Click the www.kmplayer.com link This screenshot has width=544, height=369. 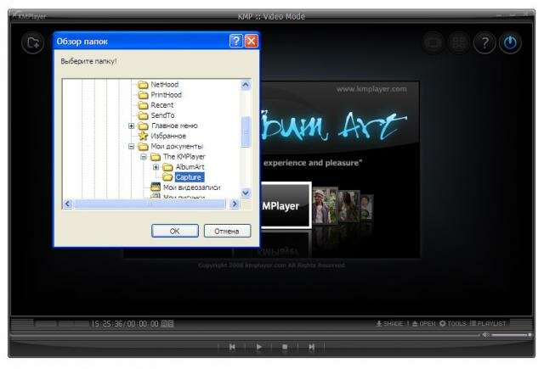[x=371, y=89]
